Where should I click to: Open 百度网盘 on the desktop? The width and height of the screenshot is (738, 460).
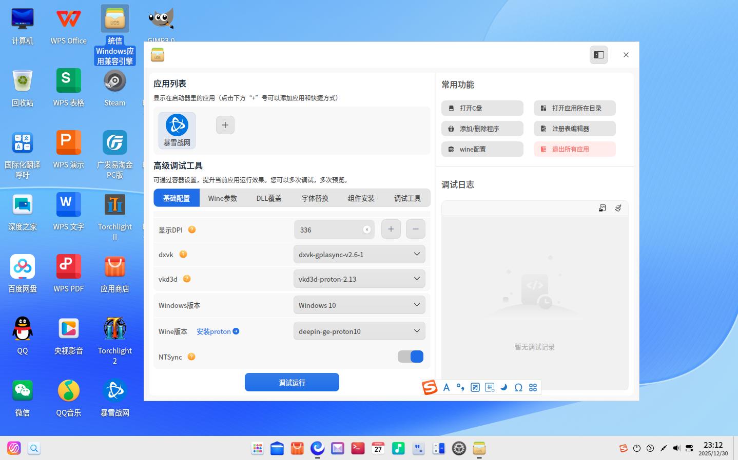pyautogui.click(x=23, y=274)
